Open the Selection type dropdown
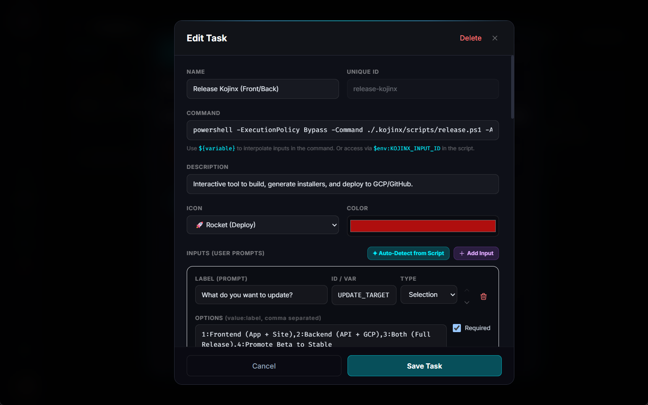This screenshot has width=648, height=405. (428, 294)
